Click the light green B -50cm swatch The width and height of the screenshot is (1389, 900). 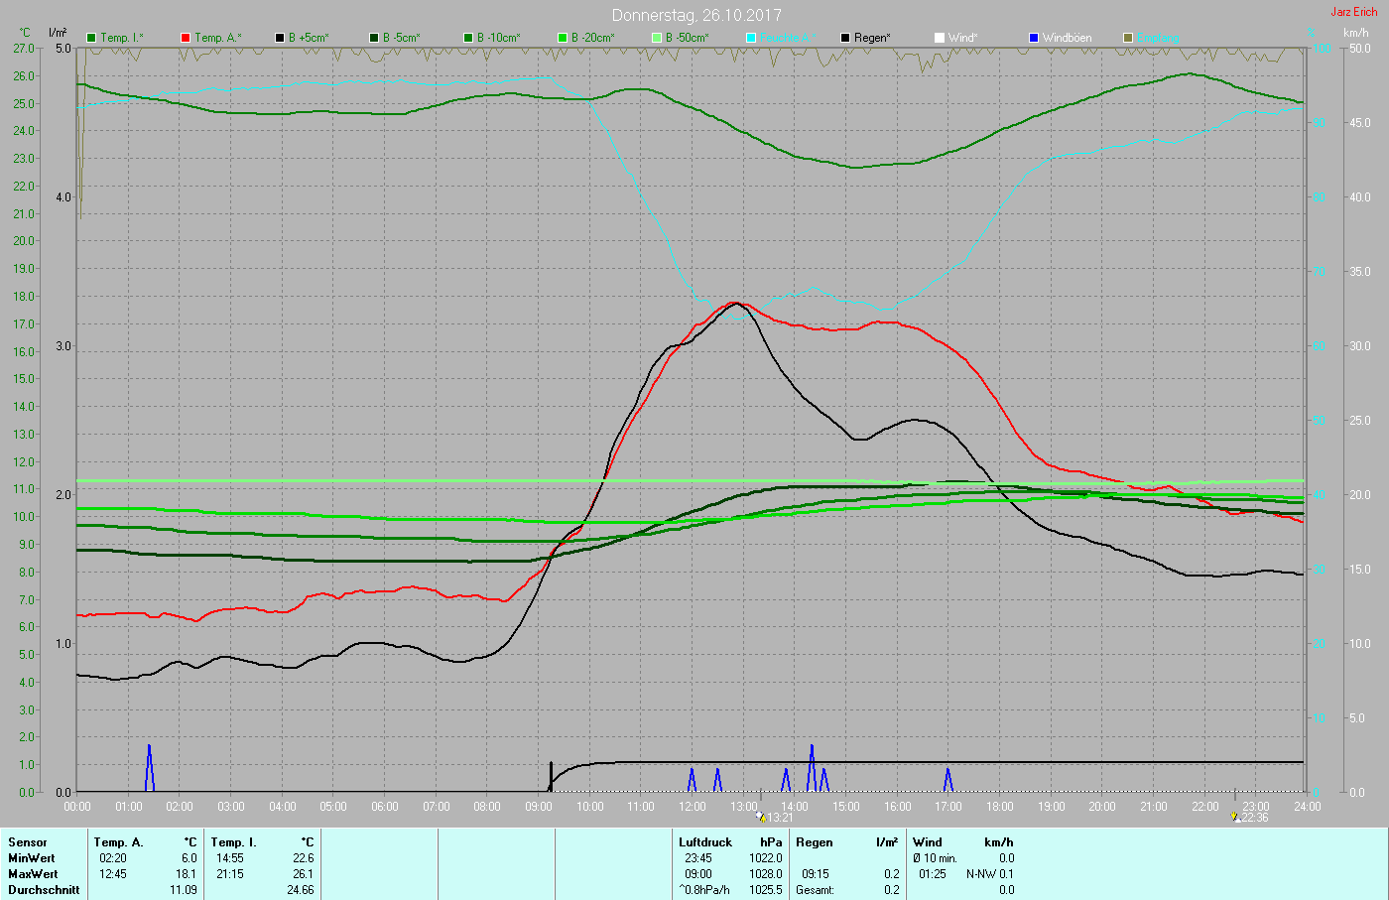(657, 38)
